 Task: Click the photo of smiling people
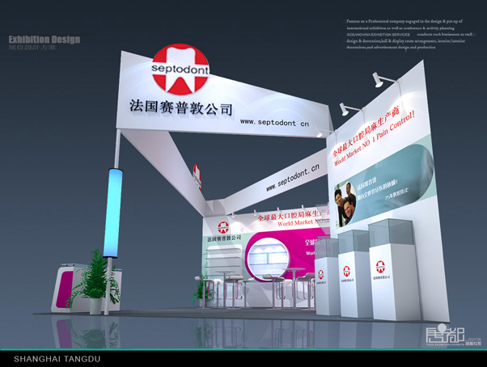(x=345, y=204)
